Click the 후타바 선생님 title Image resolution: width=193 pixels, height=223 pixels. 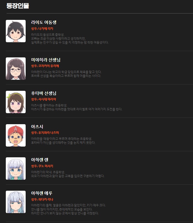44,93
